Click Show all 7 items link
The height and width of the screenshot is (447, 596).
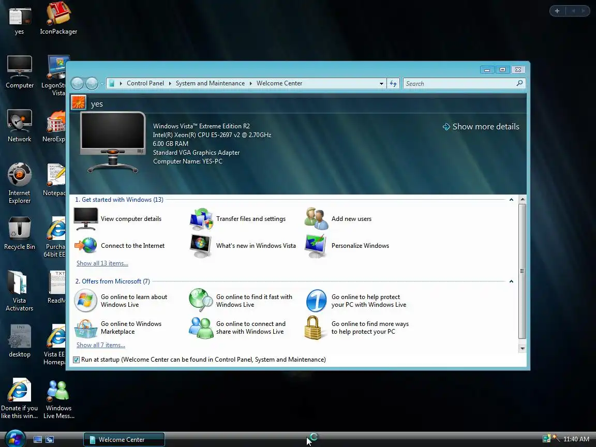pos(101,345)
